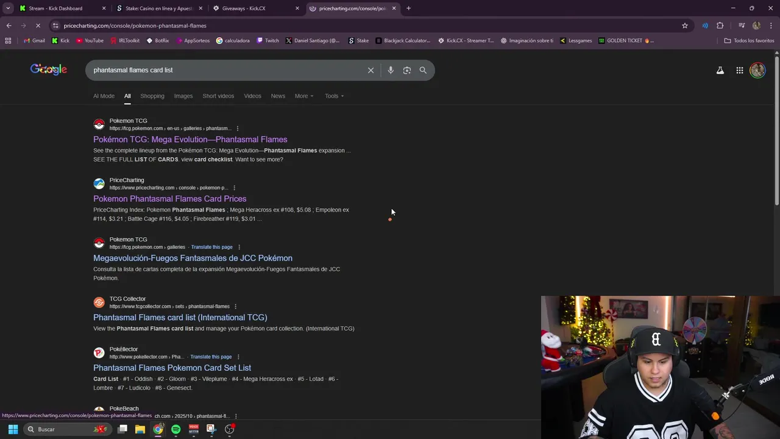Viewport: 780px width, 439px height.
Task: Open more options for TCG Collector result
Action: tap(235, 307)
